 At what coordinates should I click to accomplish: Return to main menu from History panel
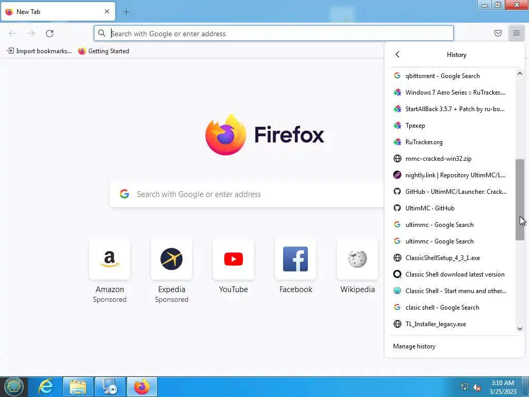click(397, 54)
